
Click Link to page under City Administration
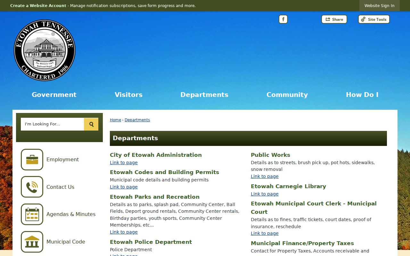tap(124, 163)
